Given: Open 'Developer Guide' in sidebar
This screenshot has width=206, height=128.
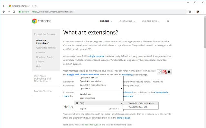Looking at the screenshot, I should pos(44,57).
